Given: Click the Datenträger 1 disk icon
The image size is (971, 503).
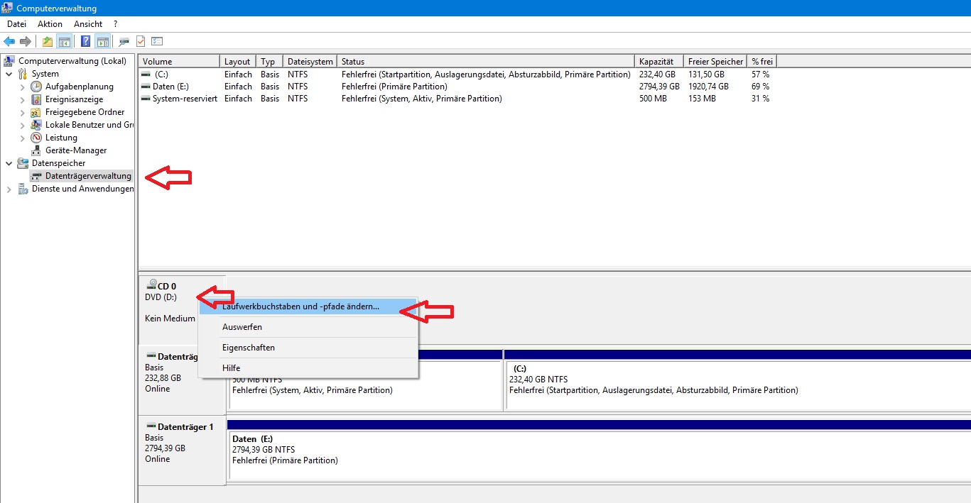Looking at the screenshot, I should [x=151, y=427].
